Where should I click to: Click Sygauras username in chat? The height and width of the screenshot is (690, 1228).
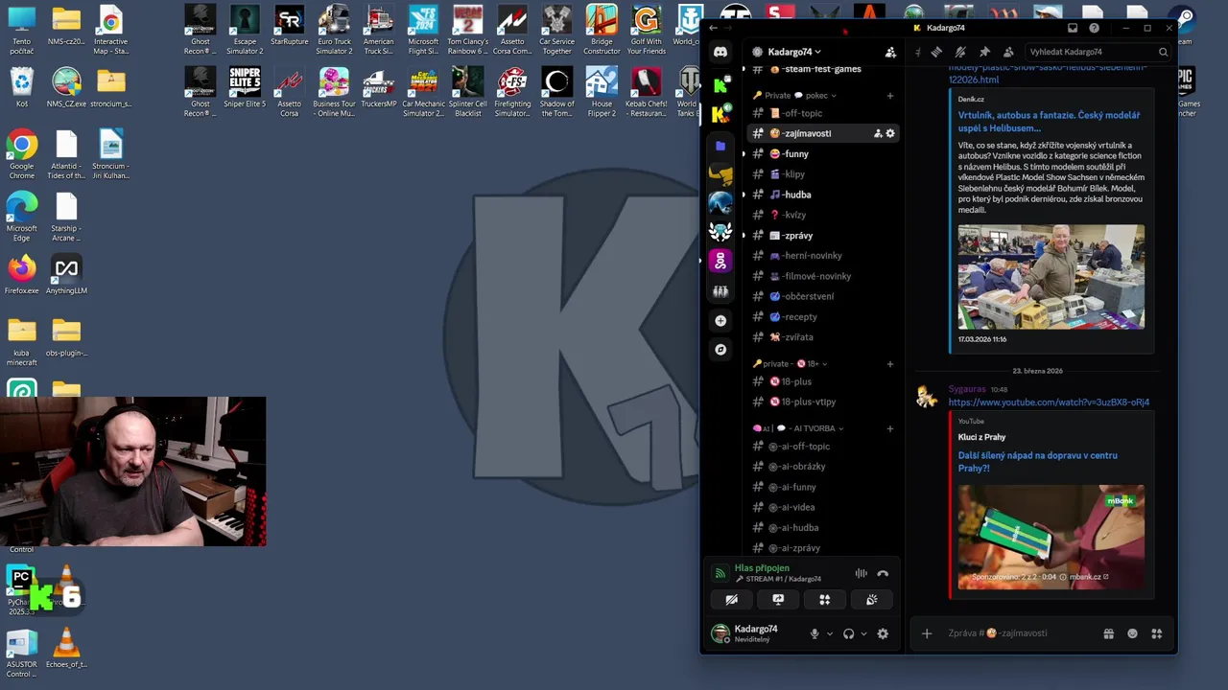point(966,389)
